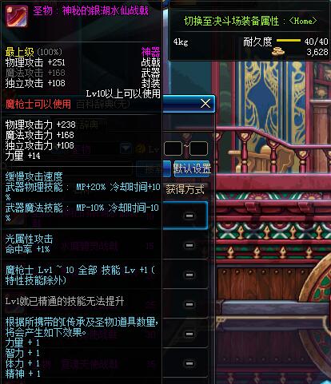Click the 默认设置 button
331x384 pixels.
tap(192, 168)
